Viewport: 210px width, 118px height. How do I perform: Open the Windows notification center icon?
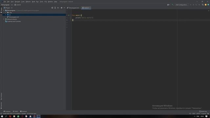tap(206, 116)
